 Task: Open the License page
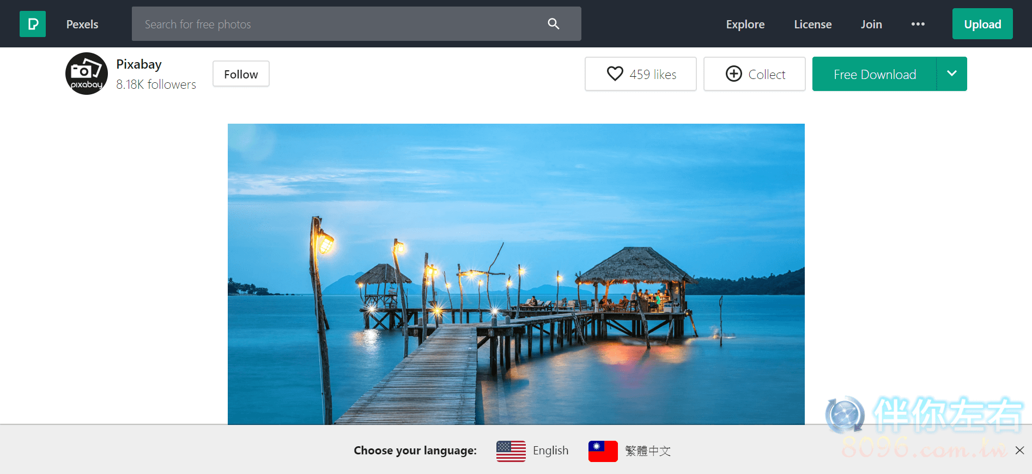(x=812, y=25)
